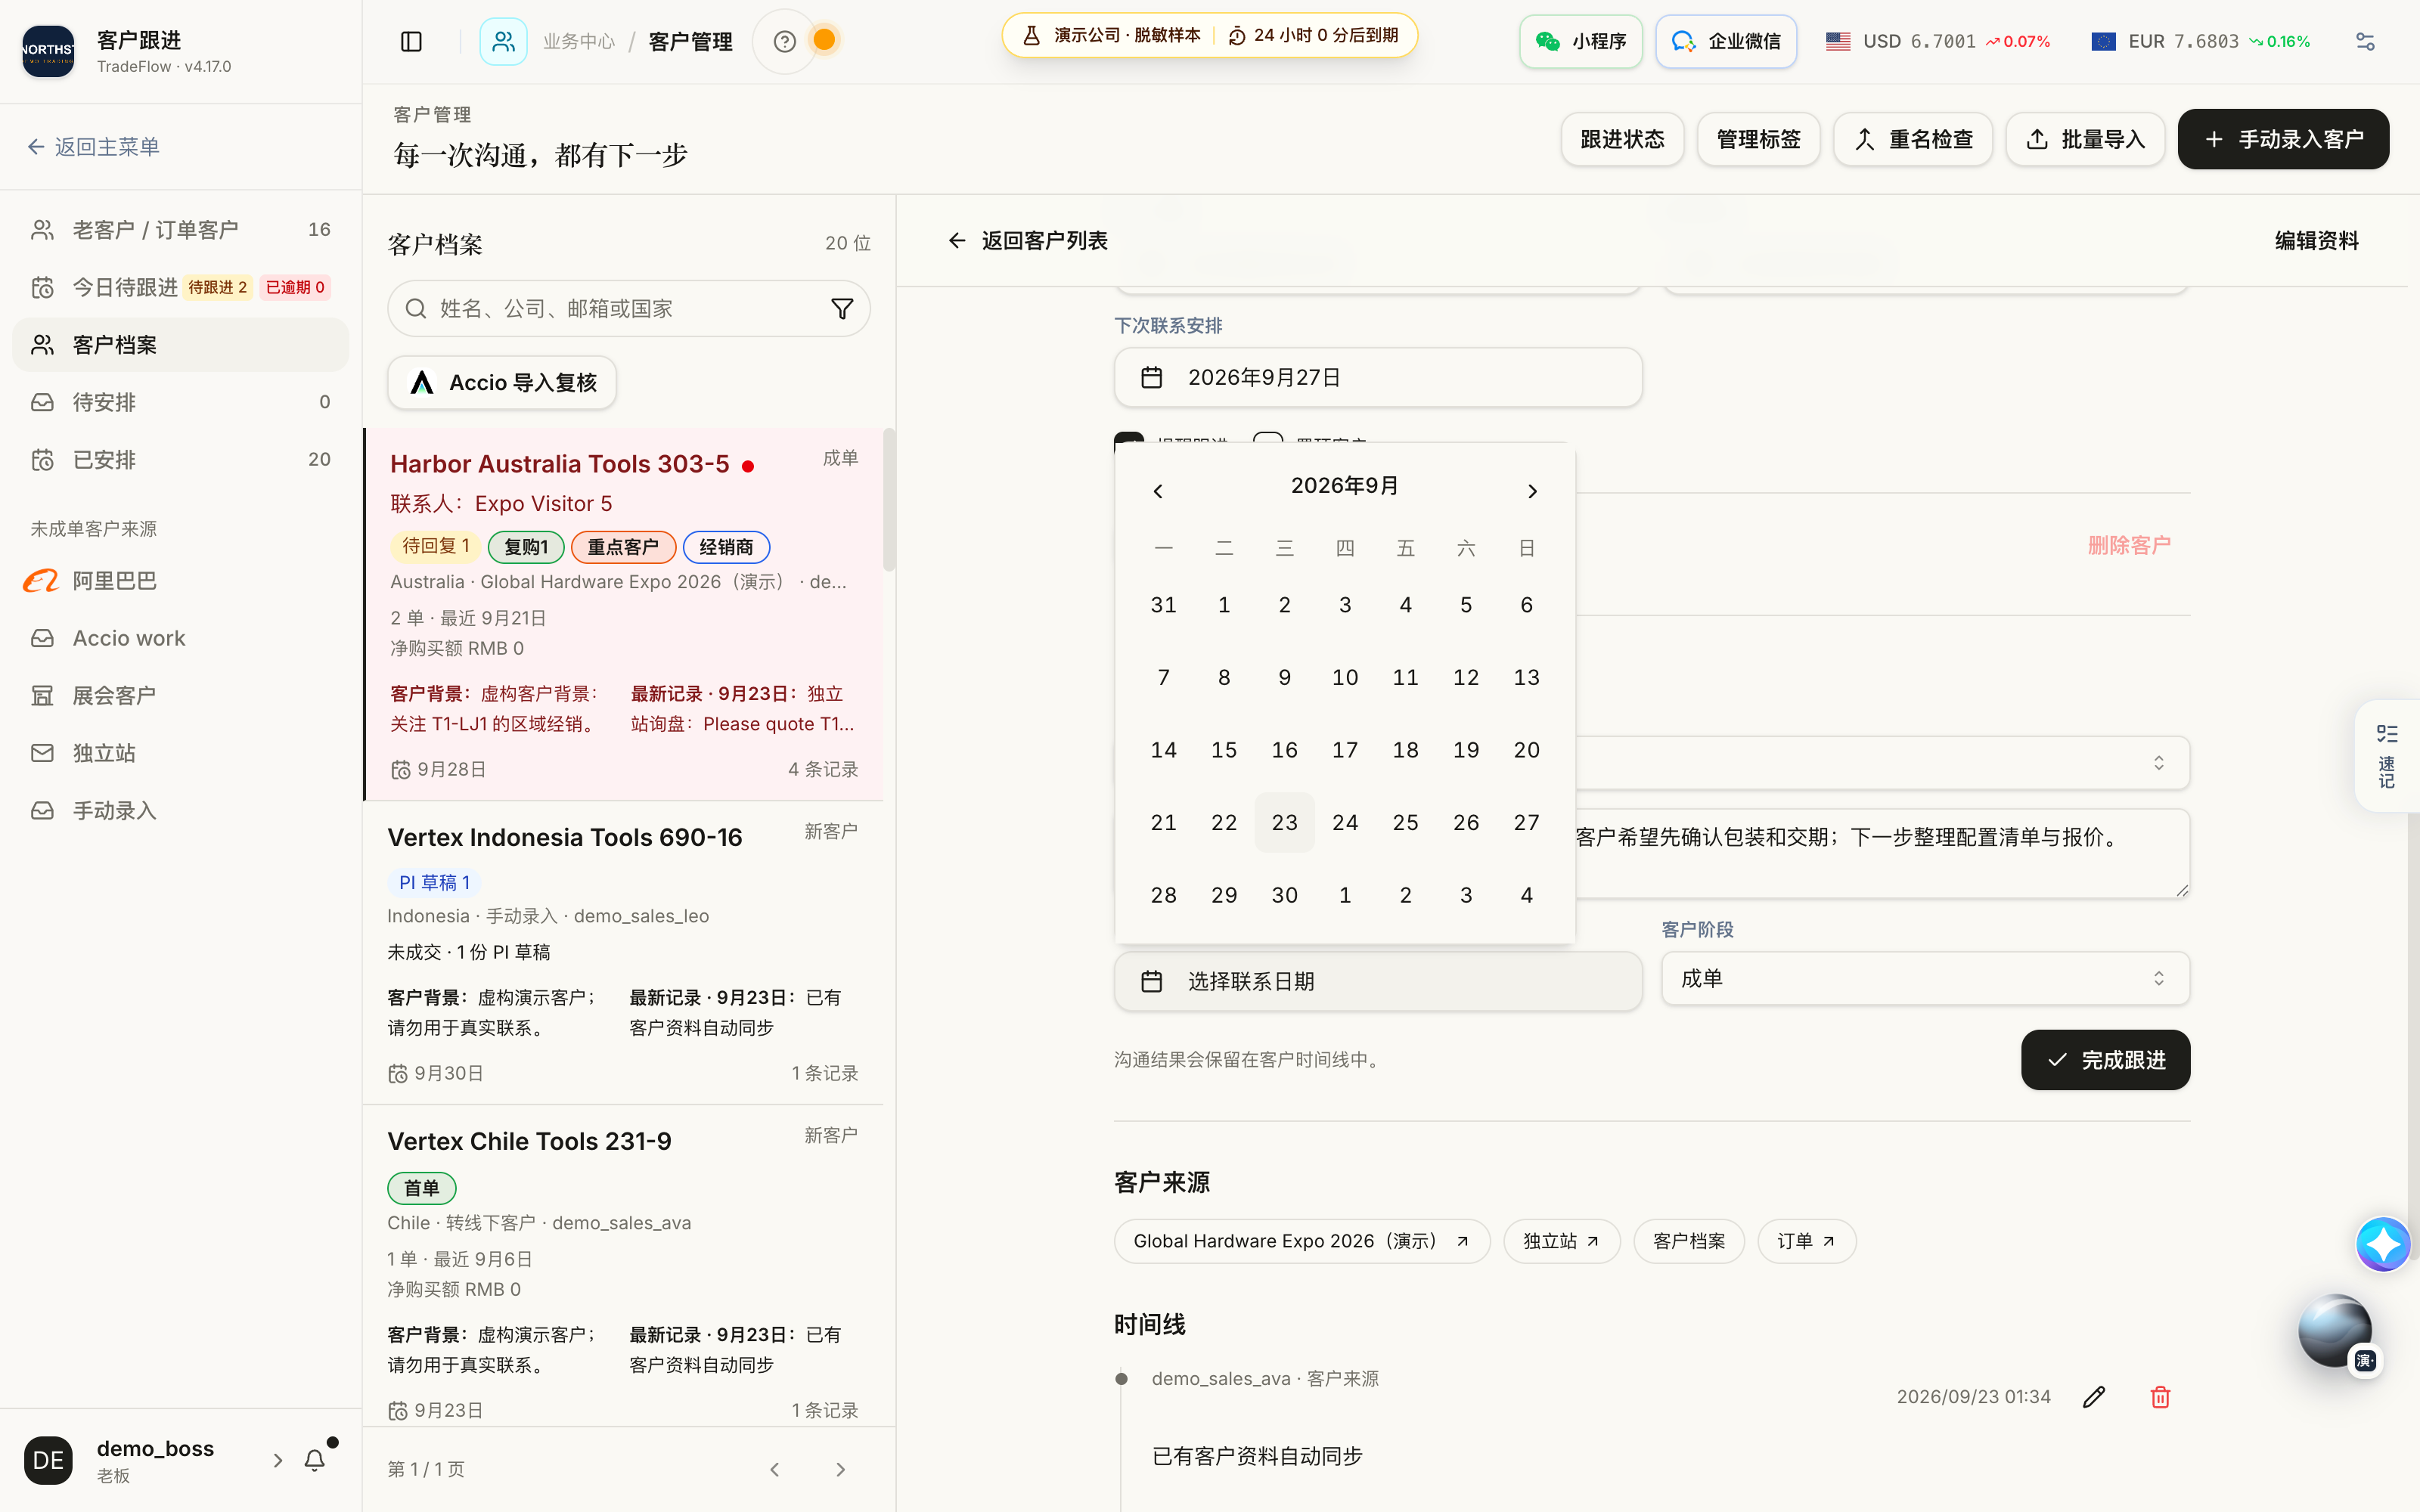The height and width of the screenshot is (1512, 2420).
Task: Open the help question mark icon
Action: tap(785, 41)
